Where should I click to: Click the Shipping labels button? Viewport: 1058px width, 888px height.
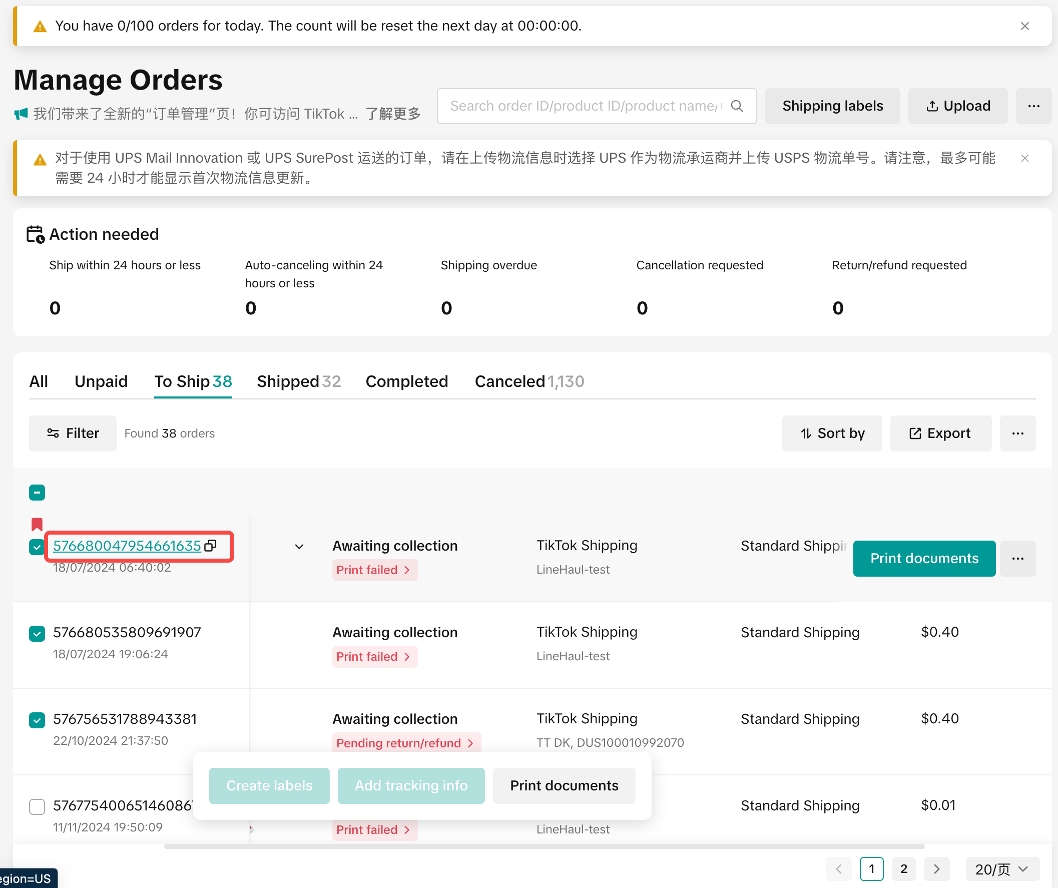click(x=832, y=106)
